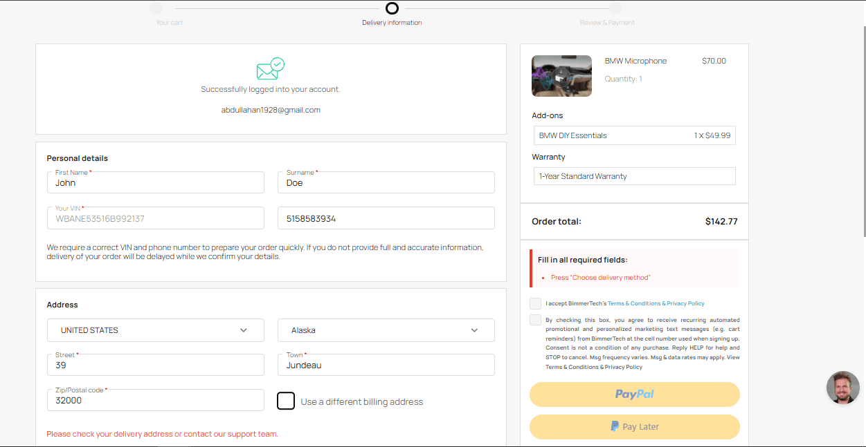This screenshot has width=866, height=447.
Task: Click the Pay Later button
Action: [634, 427]
